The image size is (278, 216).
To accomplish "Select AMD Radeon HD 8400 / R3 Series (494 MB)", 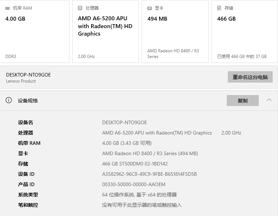I will pyautogui.click(x=150, y=153).
